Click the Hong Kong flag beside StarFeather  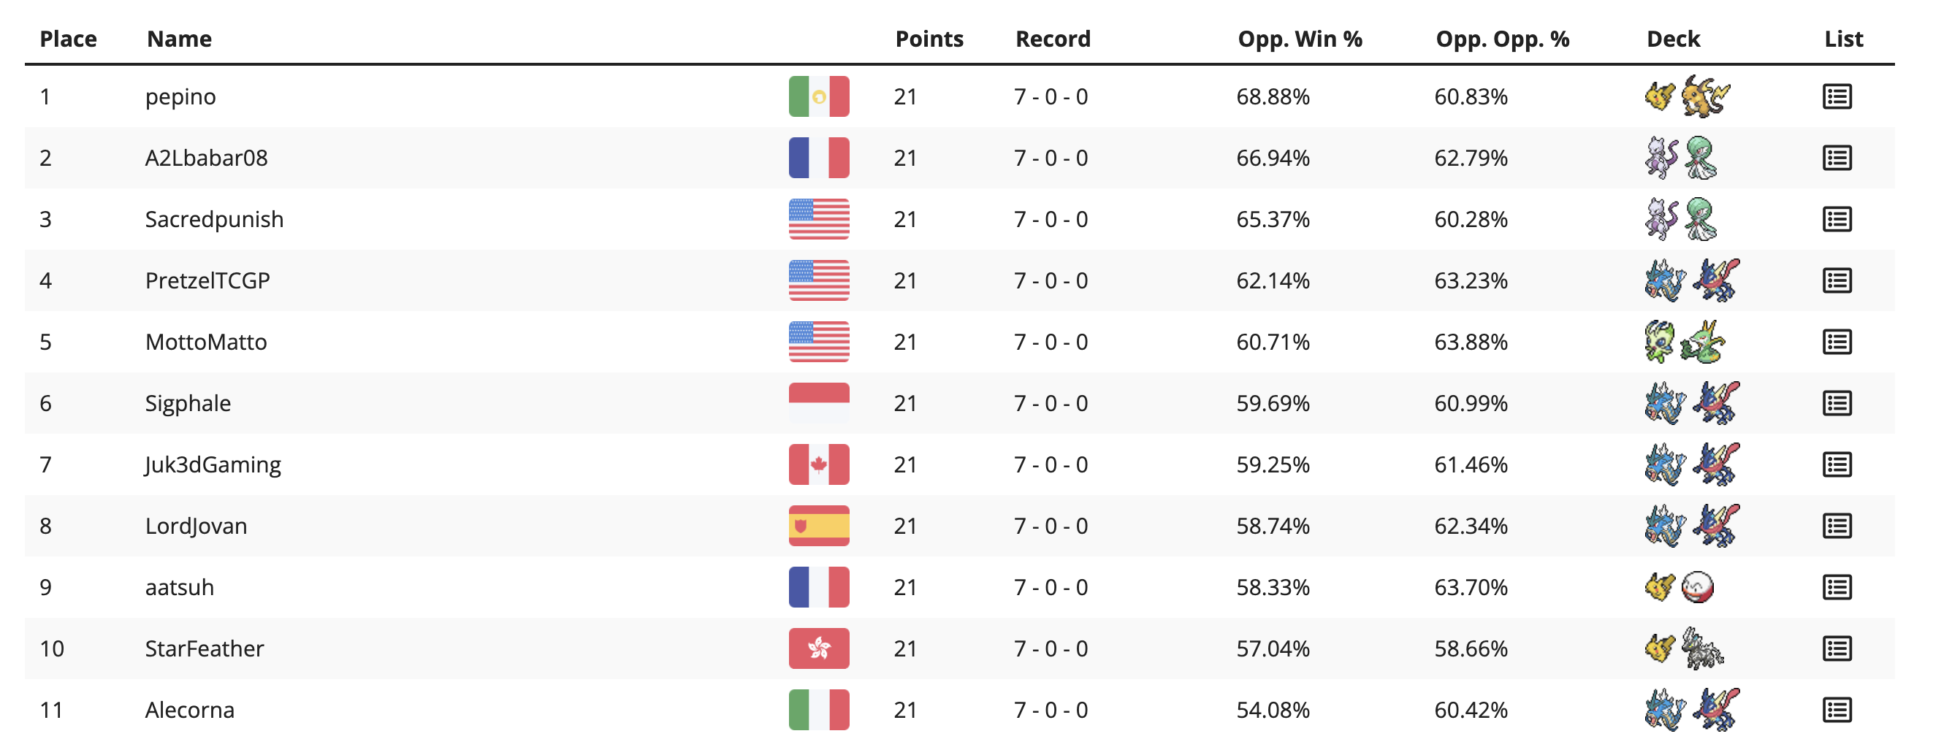click(x=818, y=648)
